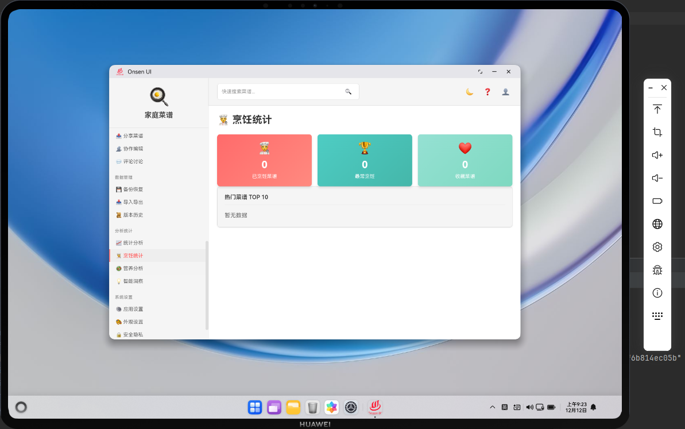Click the emulator crop screenshot icon
Screen dimensions: 685x429
[657, 132]
